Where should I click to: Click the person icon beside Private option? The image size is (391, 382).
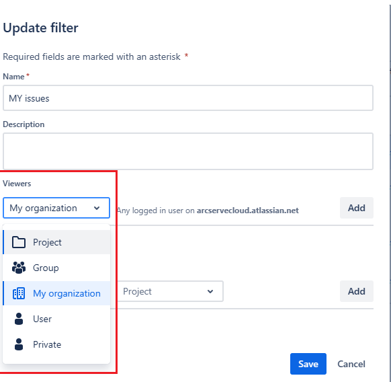pyautogui.click(x=19, y=344)
